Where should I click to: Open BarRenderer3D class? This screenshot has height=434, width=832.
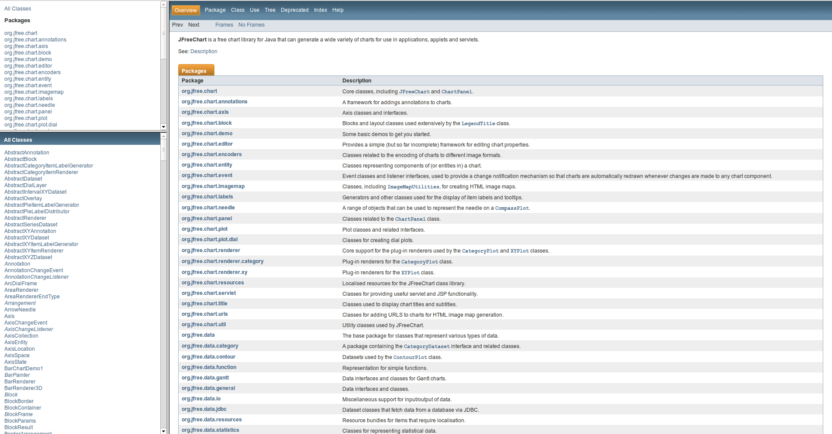click(x=23, y=388)
